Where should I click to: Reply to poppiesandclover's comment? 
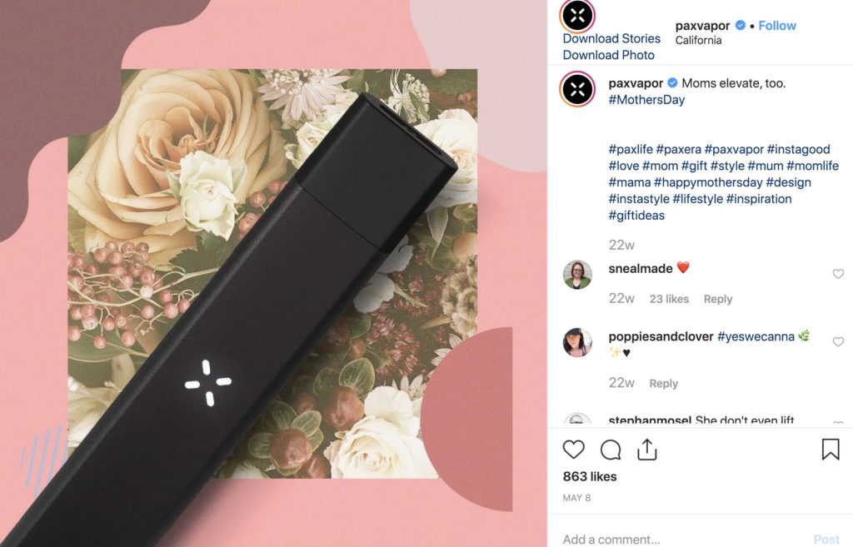(x=663, y=383)
